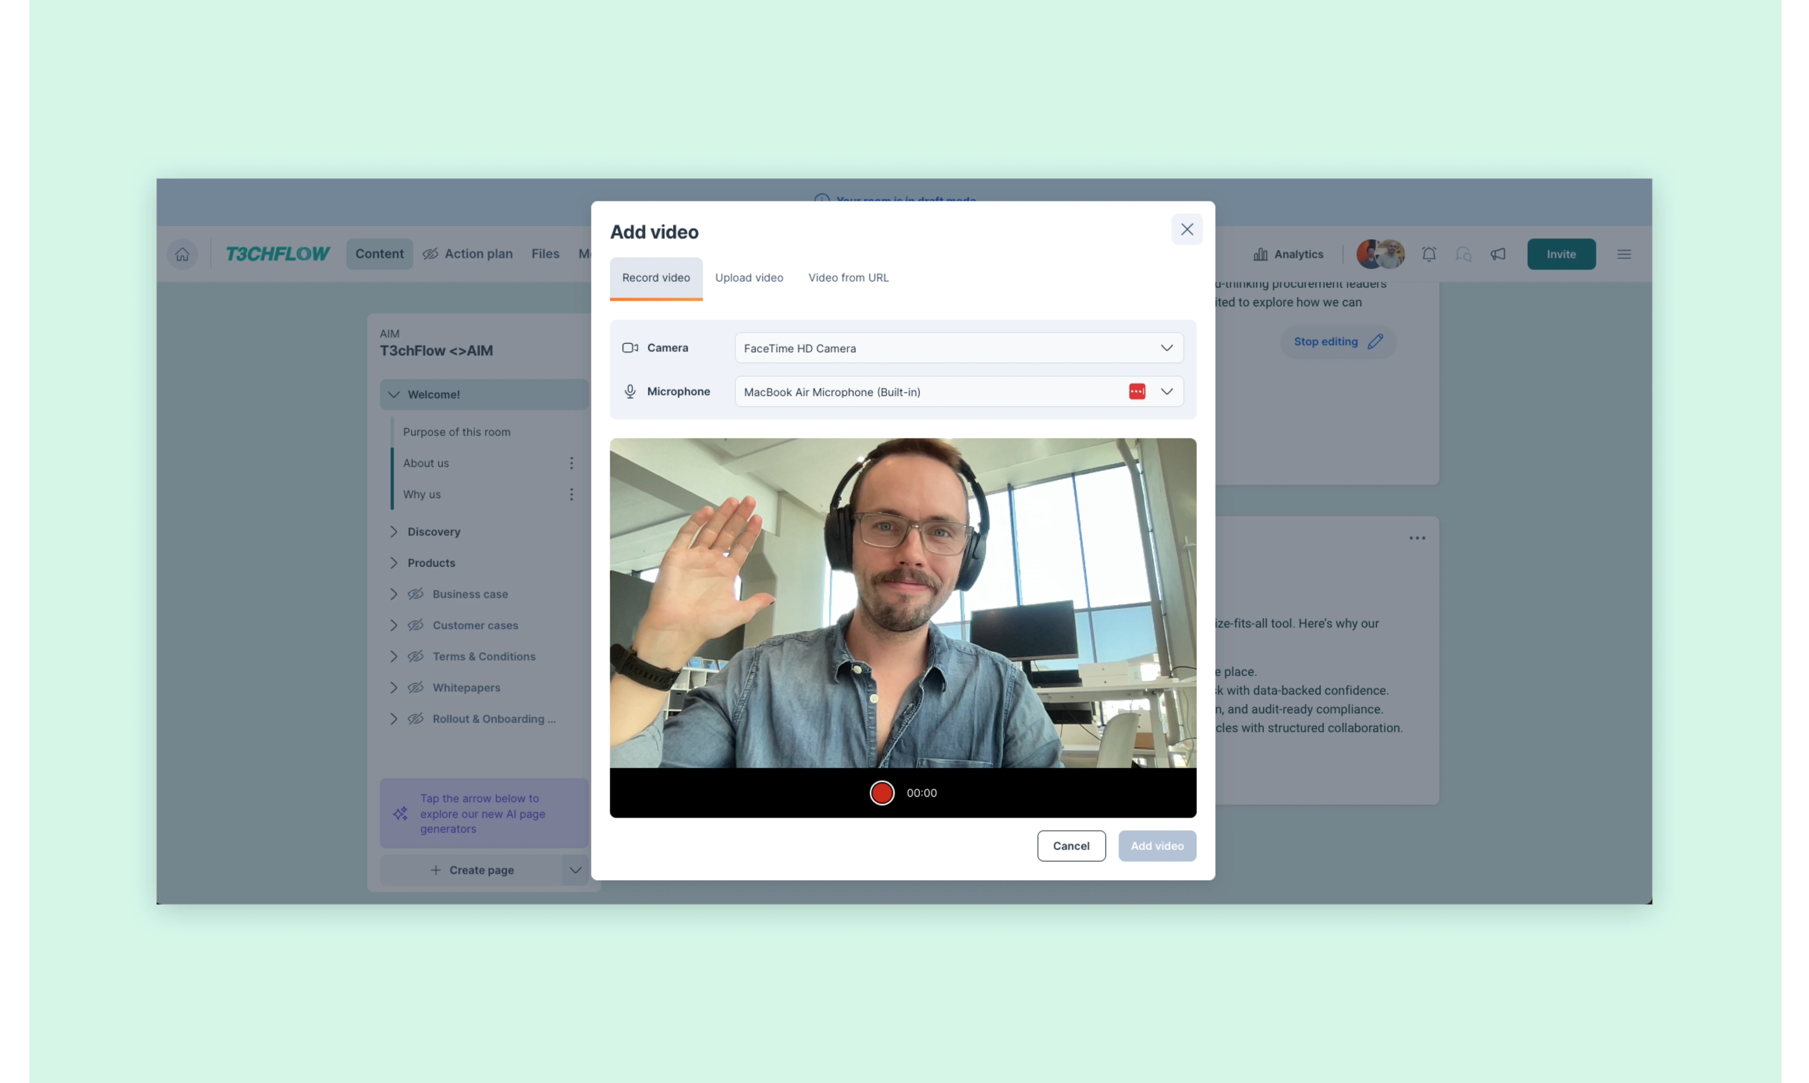Expand the Discovery section

(x=394, y=532)
